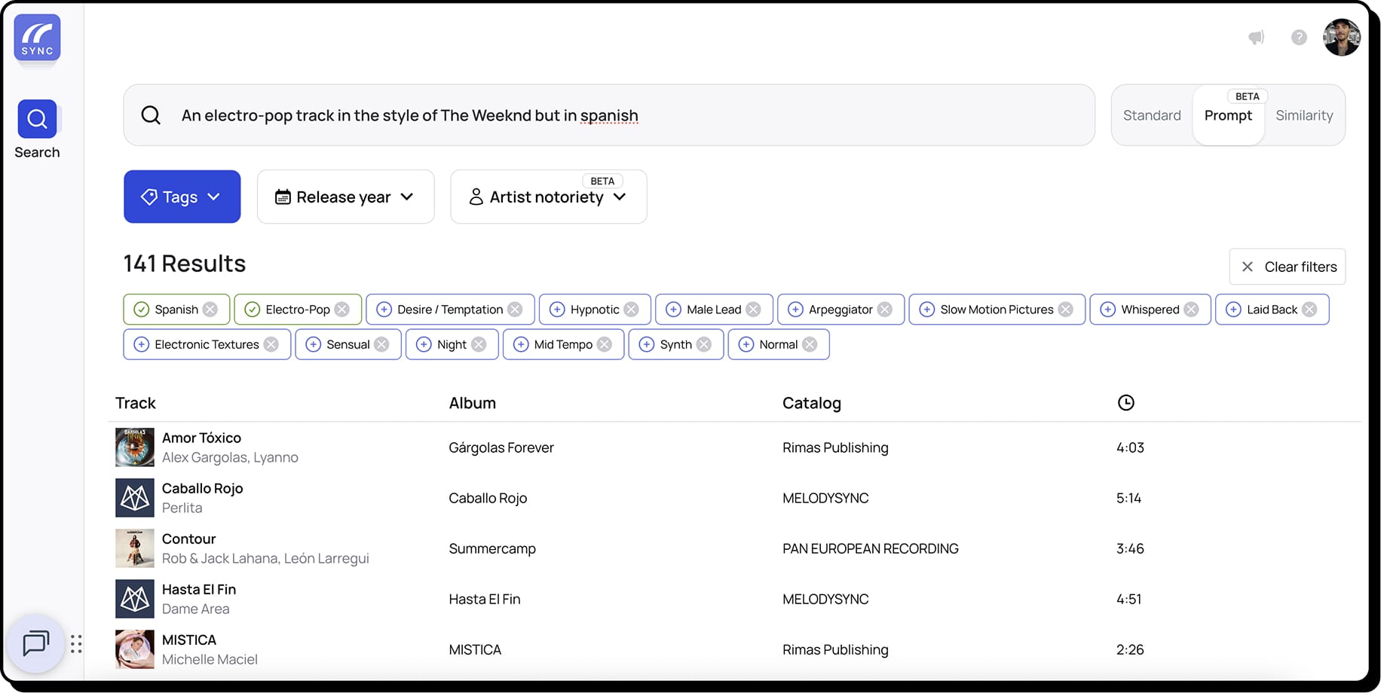Remove the Hypnotic tag with its X icon

click(x=632, y=310)
